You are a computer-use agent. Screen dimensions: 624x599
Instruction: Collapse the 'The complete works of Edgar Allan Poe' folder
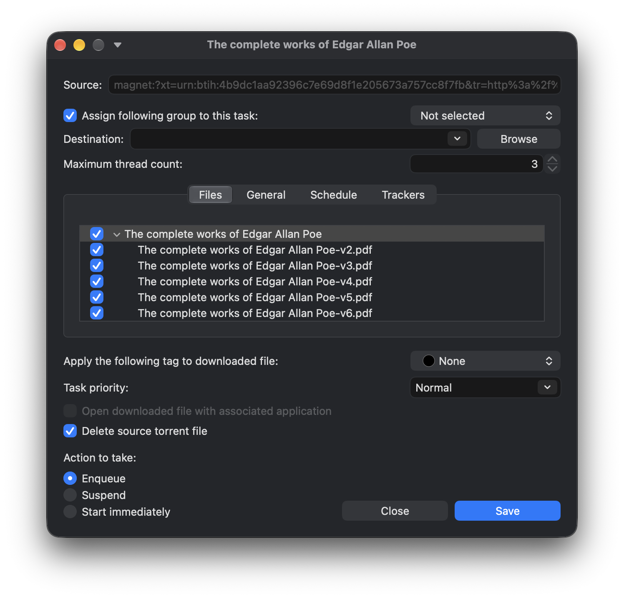[x=117, y=235]
